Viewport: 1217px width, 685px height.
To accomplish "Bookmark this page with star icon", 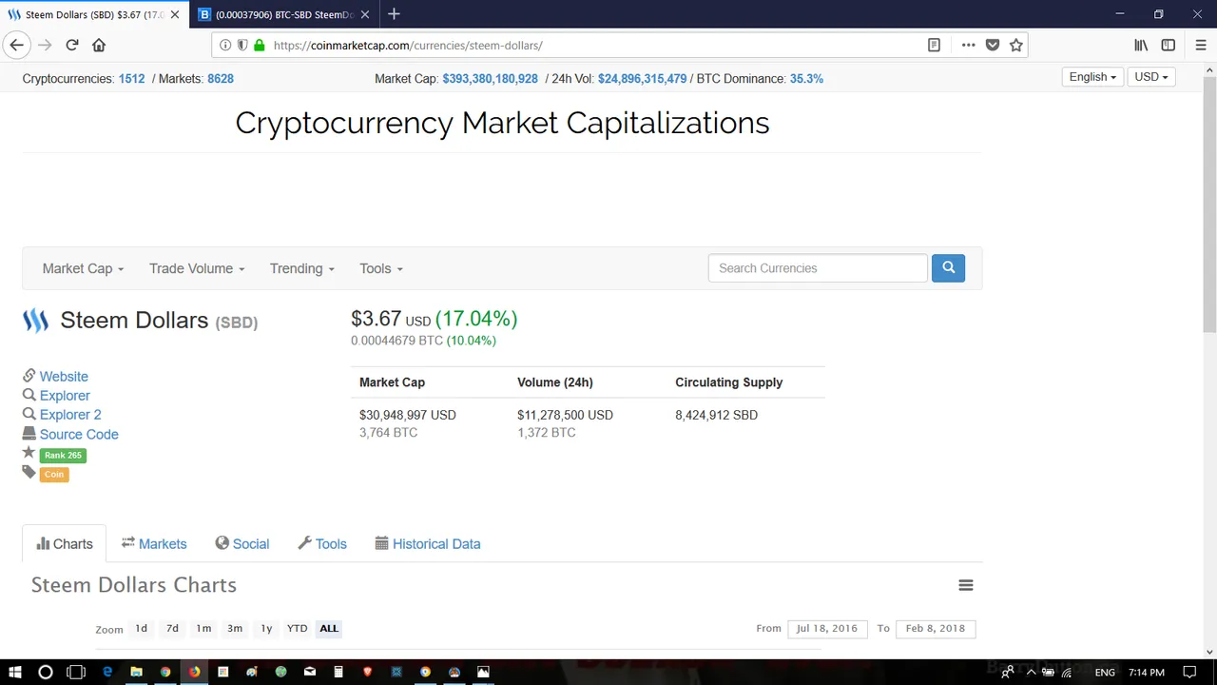I will tap(1016, 45).
